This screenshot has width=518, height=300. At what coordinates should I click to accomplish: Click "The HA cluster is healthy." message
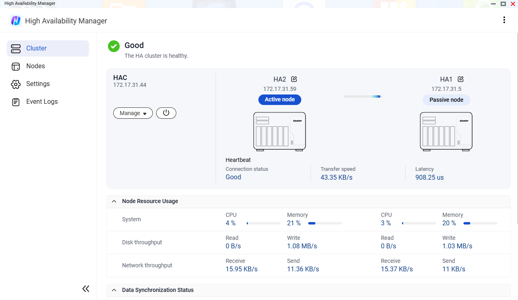(x=156, y=56)
